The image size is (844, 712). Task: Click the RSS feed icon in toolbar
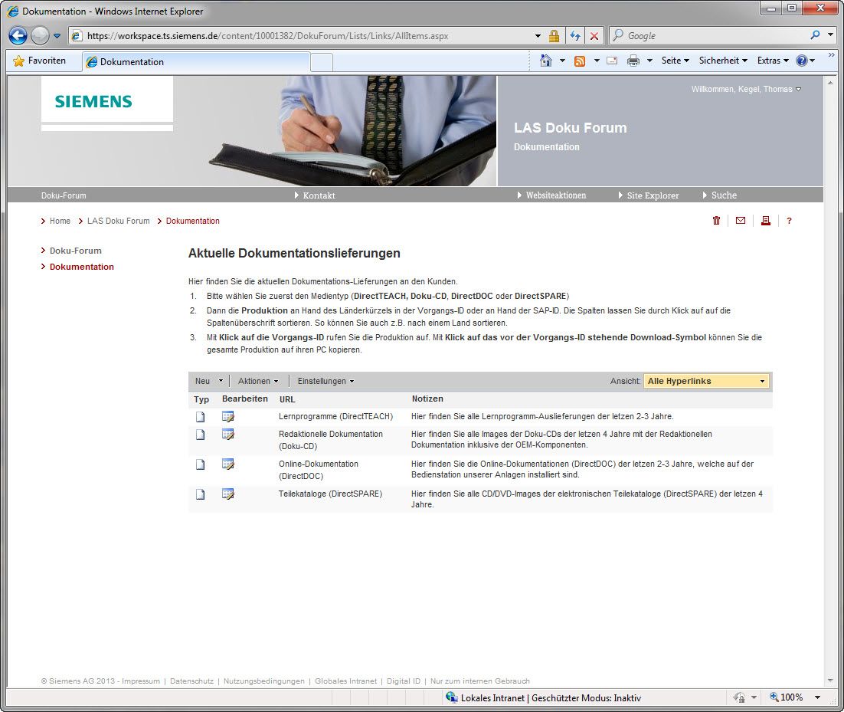(x=580, y=61)
